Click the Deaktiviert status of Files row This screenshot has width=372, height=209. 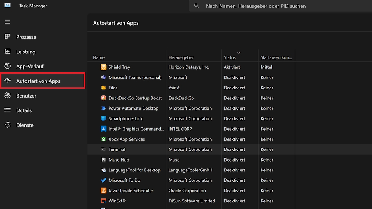click(x=234, y=88)
